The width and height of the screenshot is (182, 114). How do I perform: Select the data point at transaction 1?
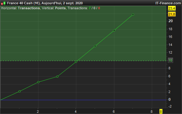point(19,91)
